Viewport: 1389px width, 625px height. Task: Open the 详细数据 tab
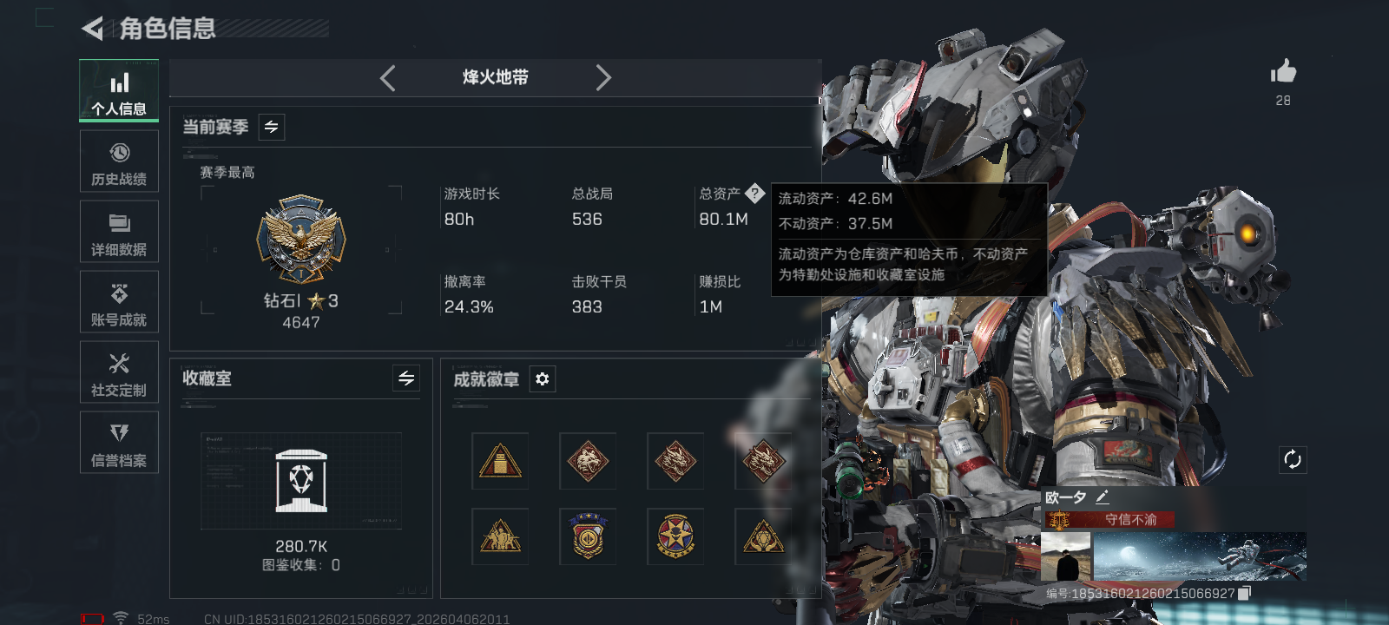tap(119, 232)
